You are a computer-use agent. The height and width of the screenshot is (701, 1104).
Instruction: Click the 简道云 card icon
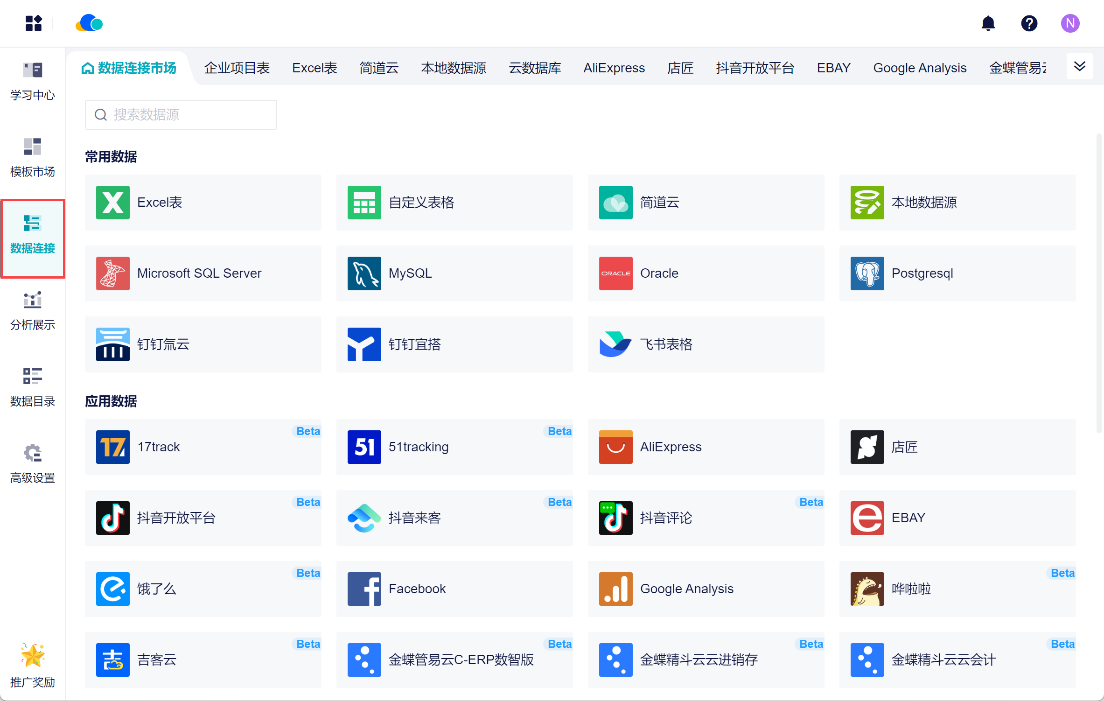tap(616, 203)
